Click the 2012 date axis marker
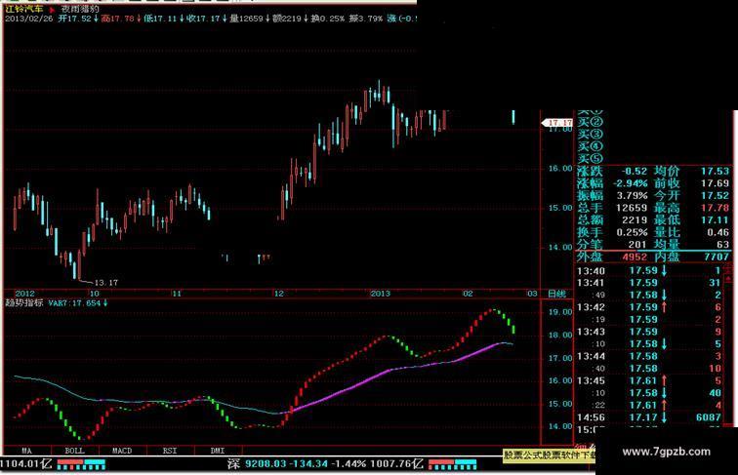 [x=24, y=294]
